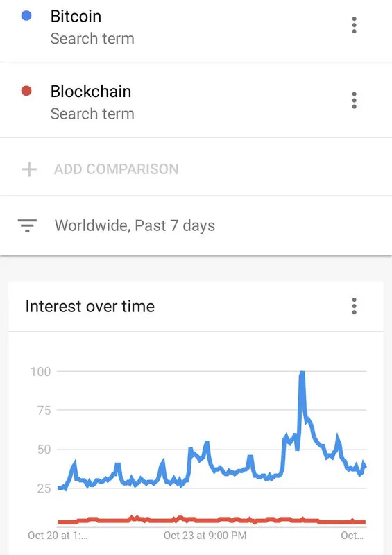
Task: Click ADD COMPARISON
Action: 116,169
